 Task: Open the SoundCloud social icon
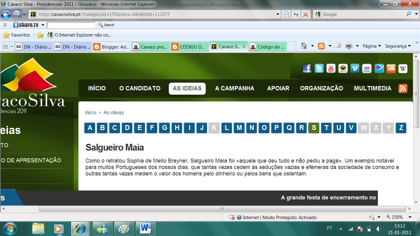pos(391,68)
